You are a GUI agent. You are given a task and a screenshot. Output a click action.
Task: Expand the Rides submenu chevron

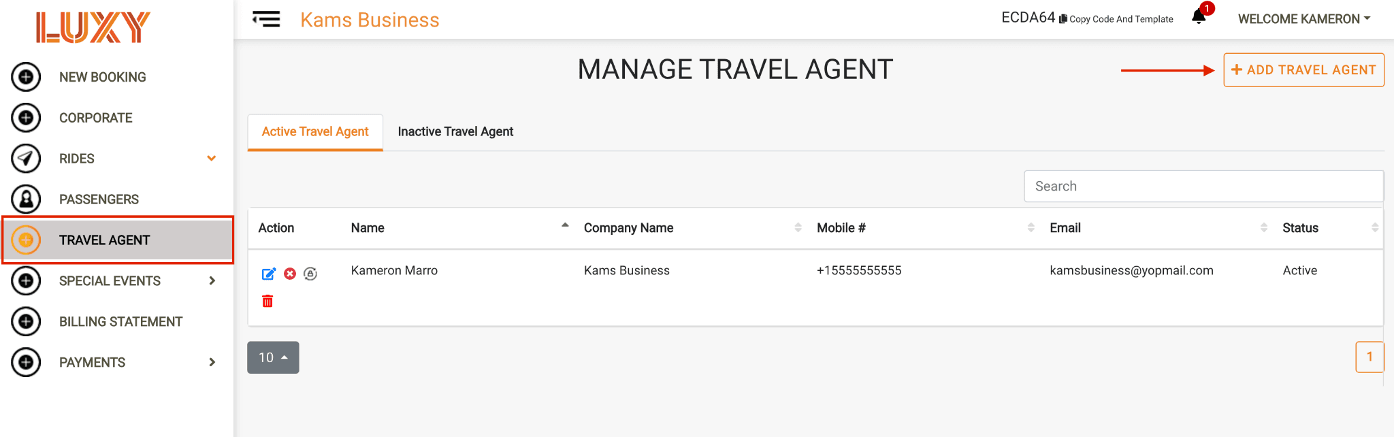point(212,158)
